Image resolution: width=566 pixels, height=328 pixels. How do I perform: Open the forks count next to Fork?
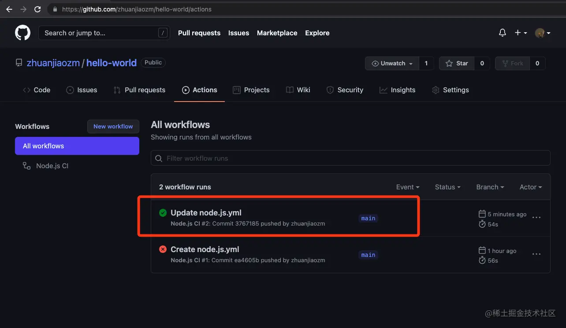coord(537,63)
